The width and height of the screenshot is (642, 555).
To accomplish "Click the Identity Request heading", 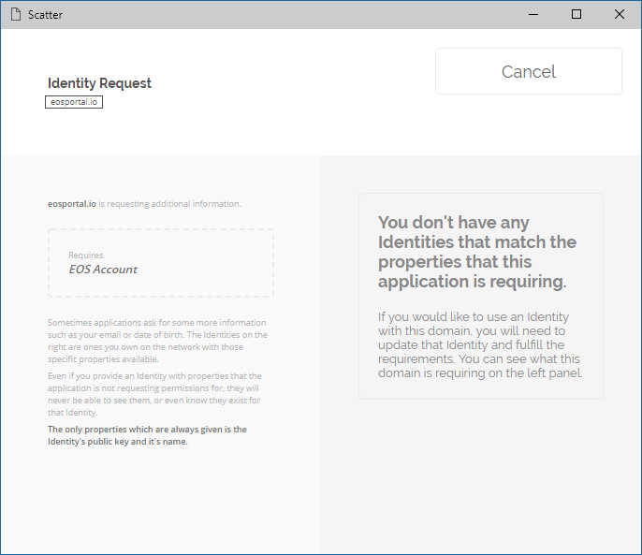I will point(99,83).
